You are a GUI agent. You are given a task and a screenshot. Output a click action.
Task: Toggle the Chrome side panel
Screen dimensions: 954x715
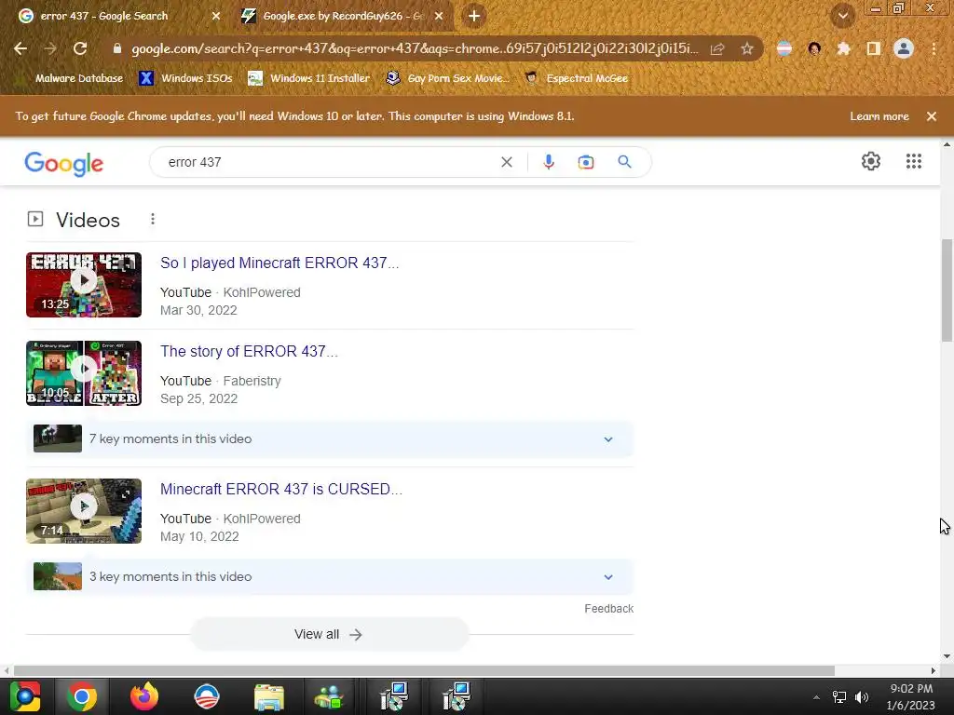(x=874, y=48)
